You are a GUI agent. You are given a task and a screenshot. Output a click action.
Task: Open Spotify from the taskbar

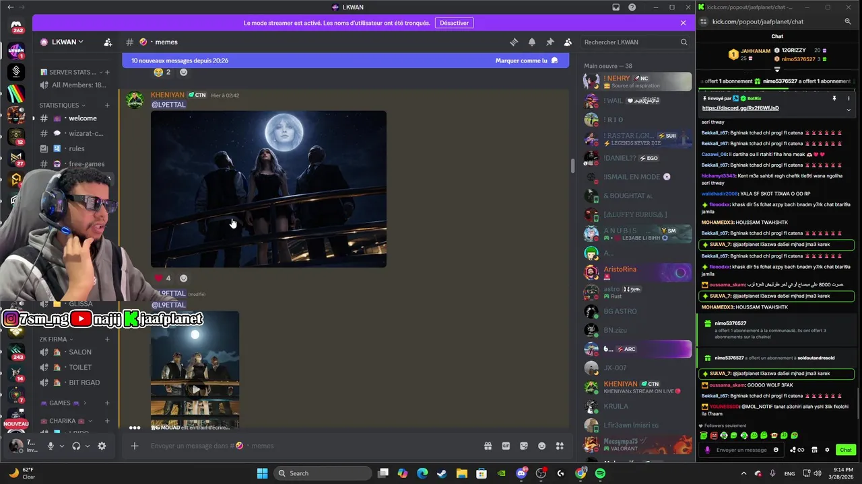600,473
